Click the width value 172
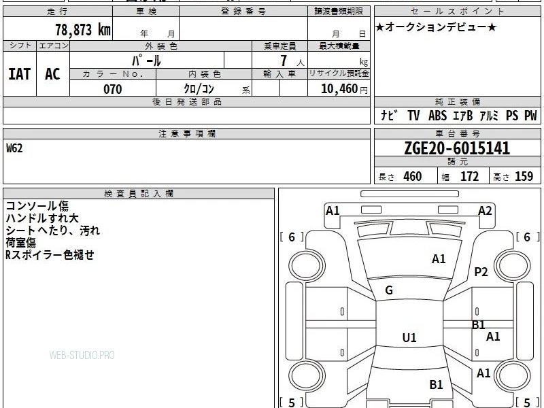This screenshot has height=408, width=544. (469, 176)
